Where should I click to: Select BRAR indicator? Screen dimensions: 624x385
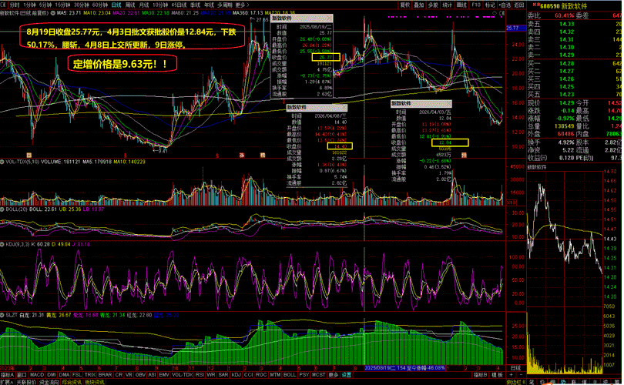(105, 375)
